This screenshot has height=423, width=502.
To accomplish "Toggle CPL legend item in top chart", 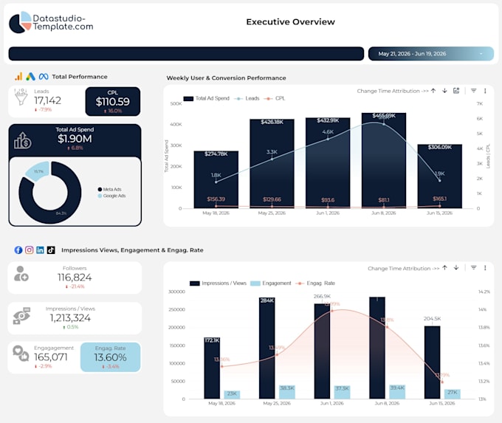I will click(275, 98).
